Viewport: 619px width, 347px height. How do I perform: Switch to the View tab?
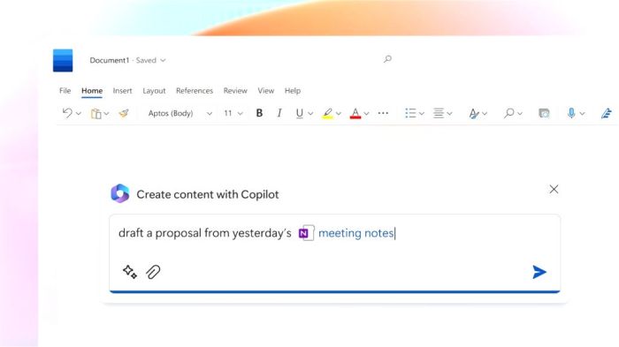266,91
